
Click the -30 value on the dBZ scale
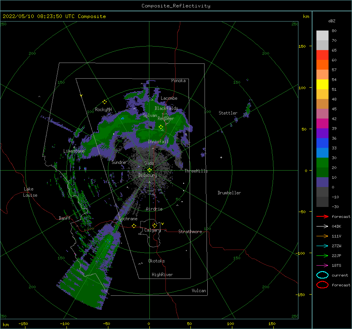335,207
